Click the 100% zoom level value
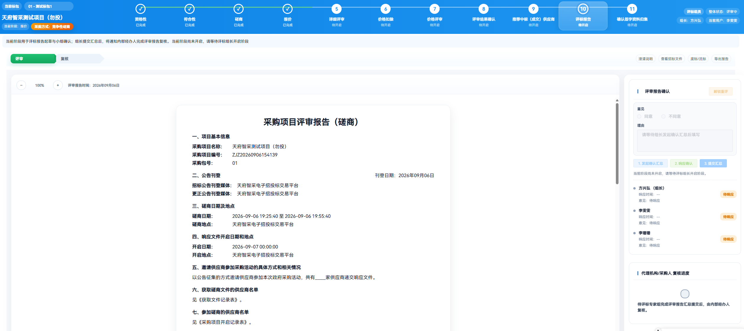This screenshot has height=331, width=744. point(40,85)
